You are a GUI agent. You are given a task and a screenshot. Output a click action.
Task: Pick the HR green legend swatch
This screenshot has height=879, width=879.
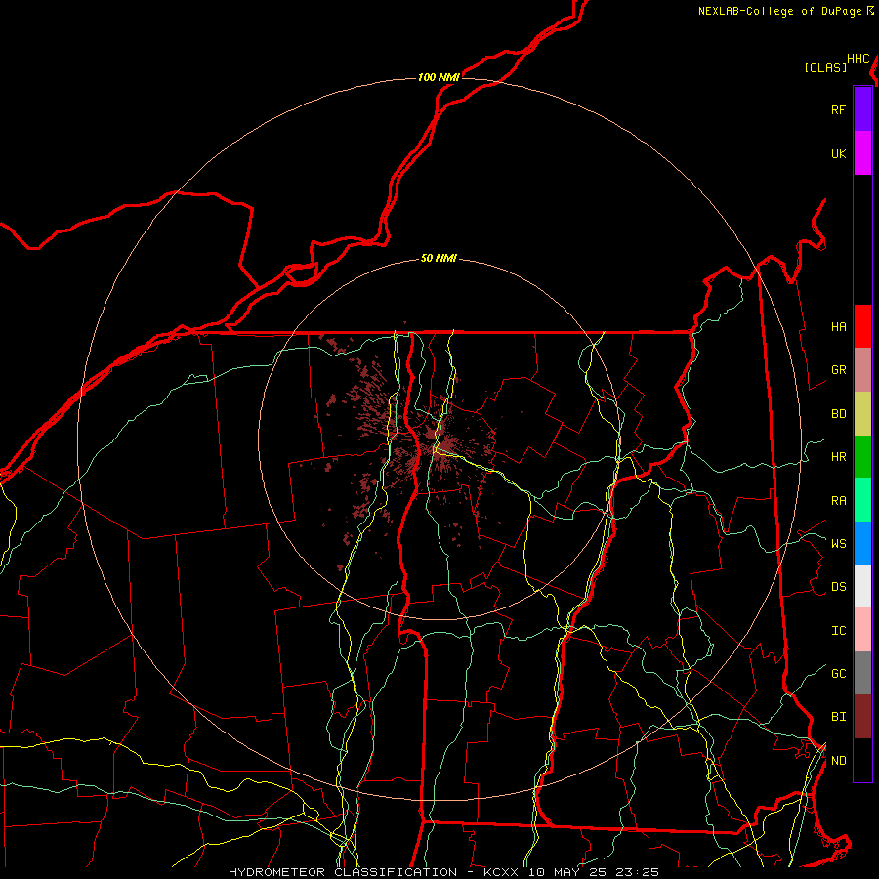coord(862,457)
